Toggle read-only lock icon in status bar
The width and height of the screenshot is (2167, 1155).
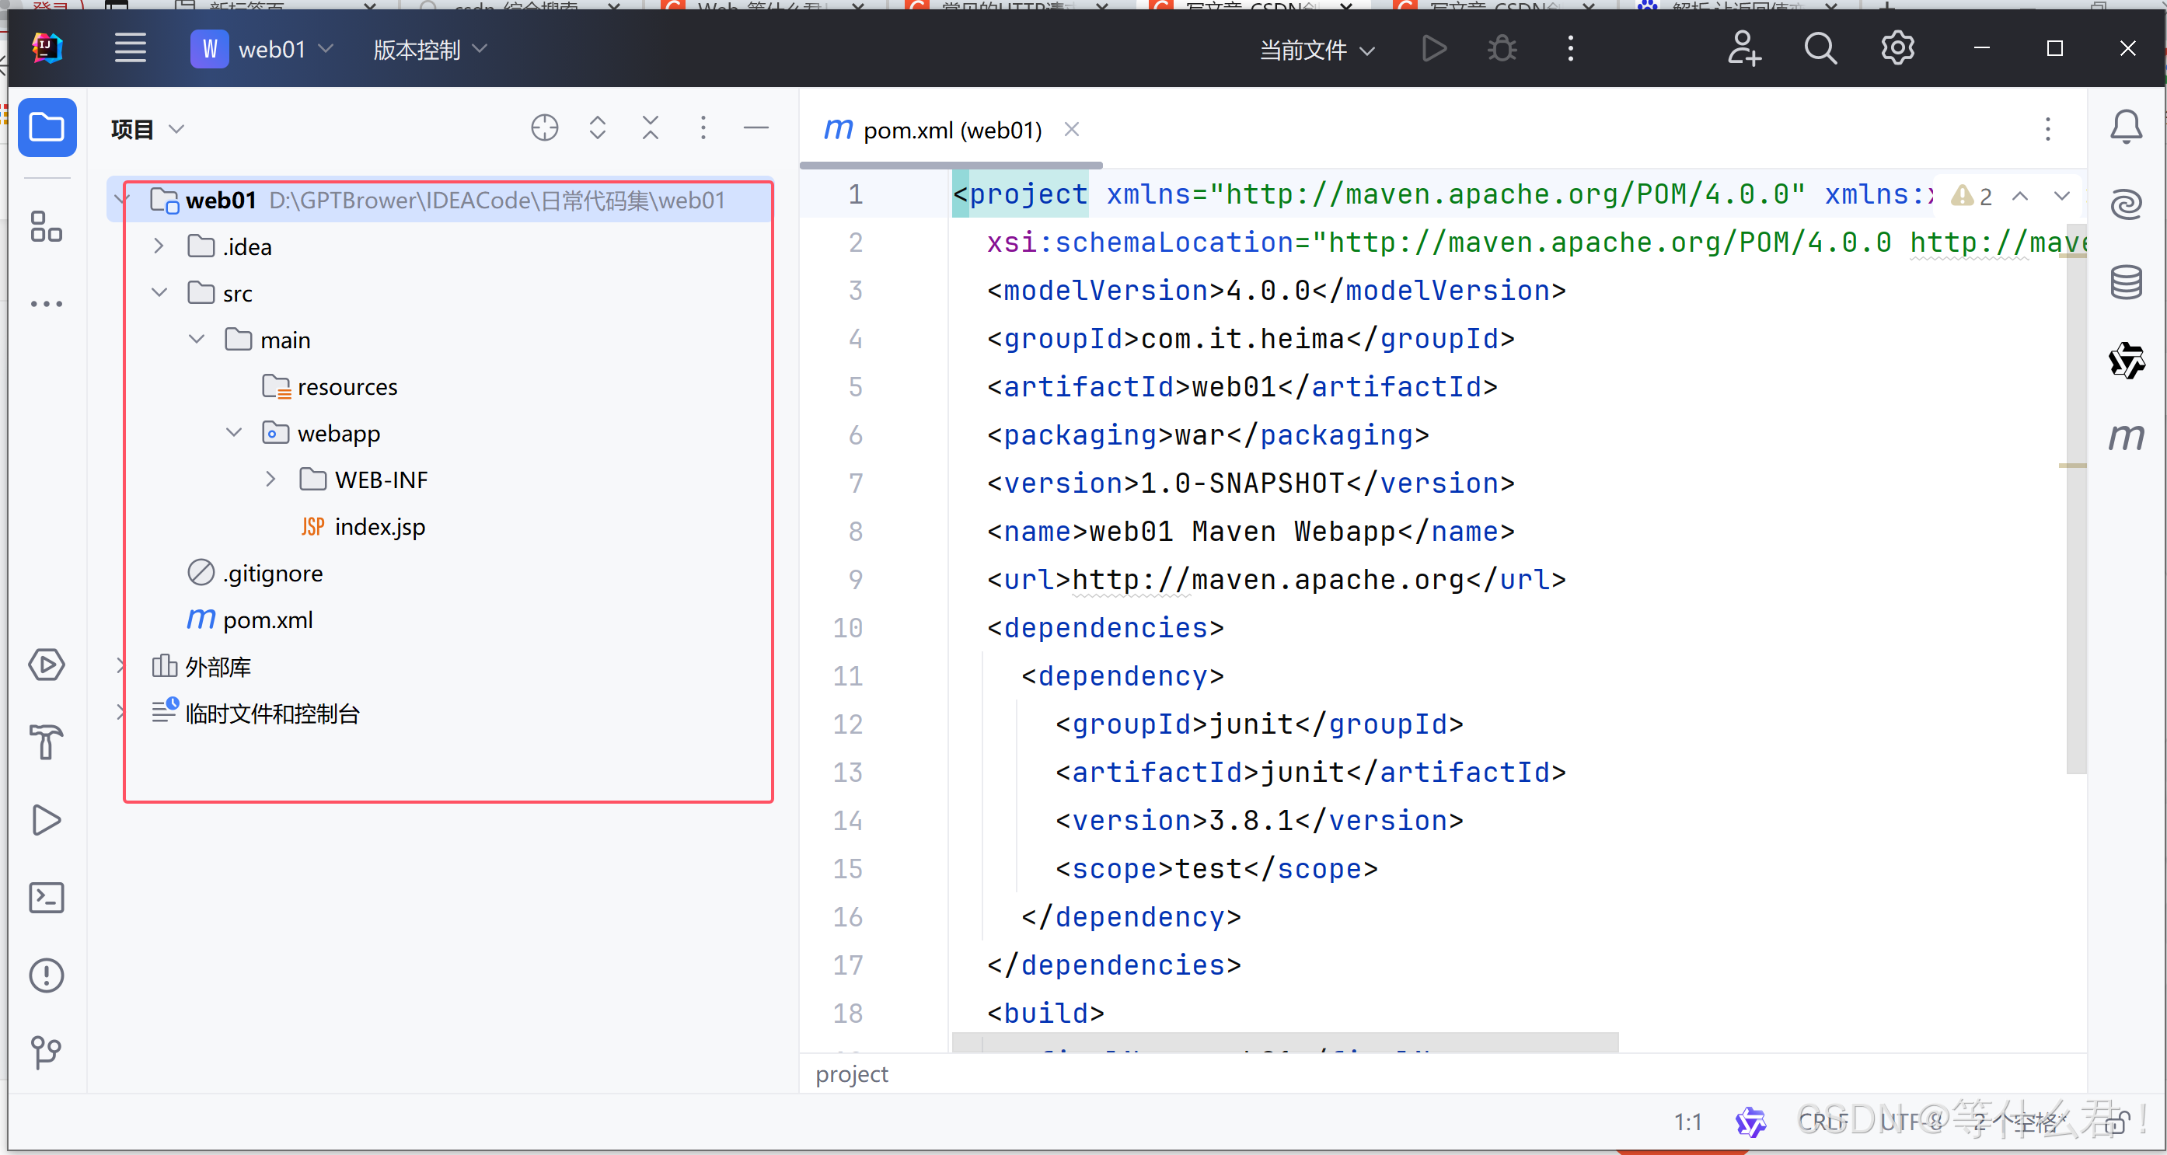tap(2117, 1122)
